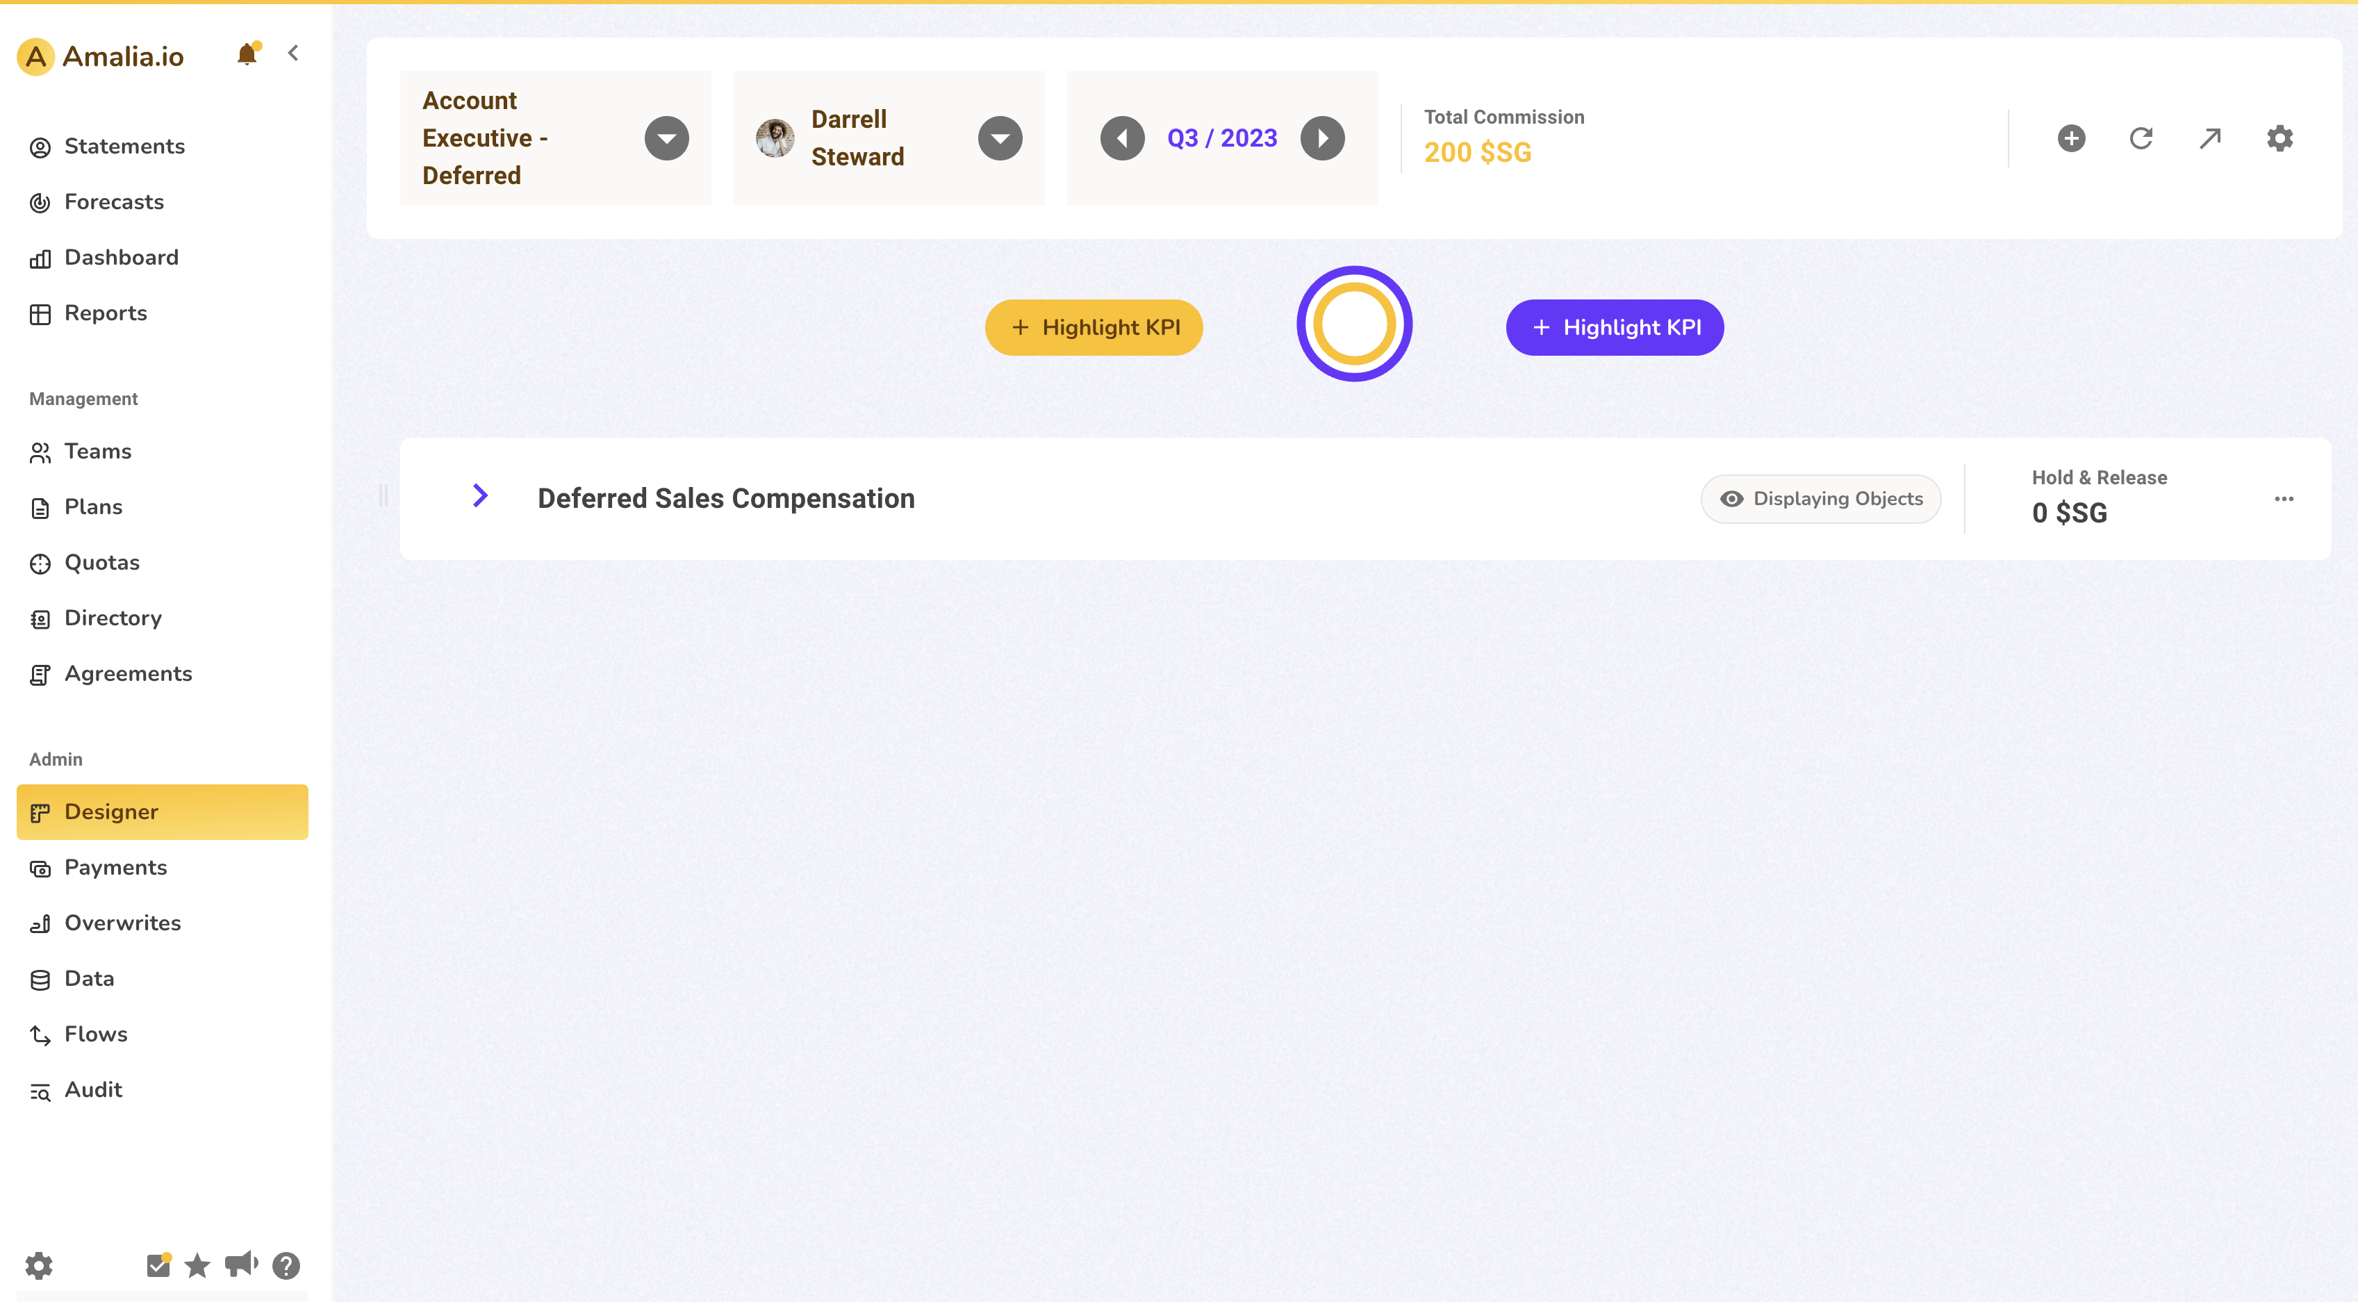Go to the previous period arrow
This screenshot has height=1302, width=2358.
1122,138
